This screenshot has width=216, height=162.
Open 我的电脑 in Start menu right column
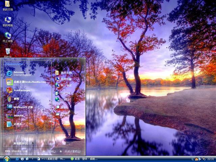point(63,79)
